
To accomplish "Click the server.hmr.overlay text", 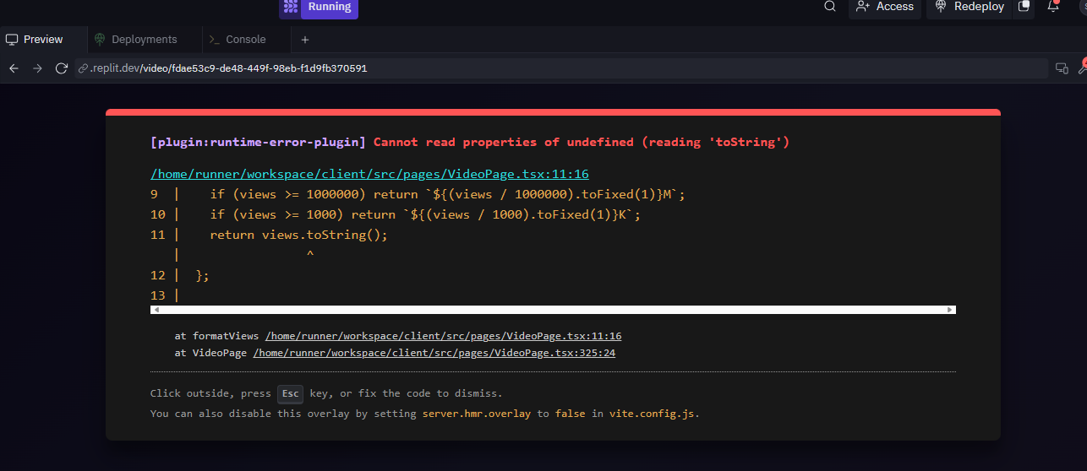I will tap(477, 414).
